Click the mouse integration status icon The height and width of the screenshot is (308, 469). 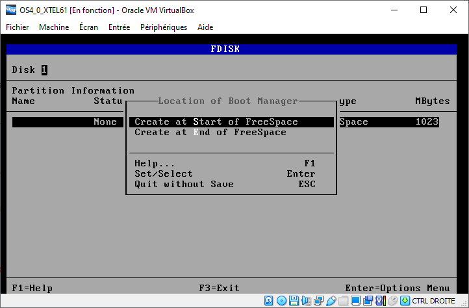tap(392, 301)
